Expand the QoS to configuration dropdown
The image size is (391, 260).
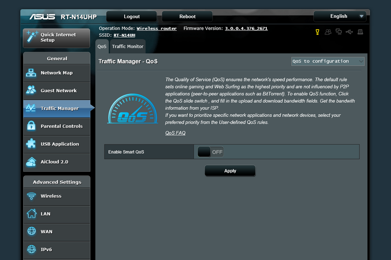(x=327, y=61)
